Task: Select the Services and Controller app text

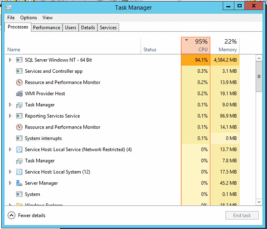Action: coord(54,71)
